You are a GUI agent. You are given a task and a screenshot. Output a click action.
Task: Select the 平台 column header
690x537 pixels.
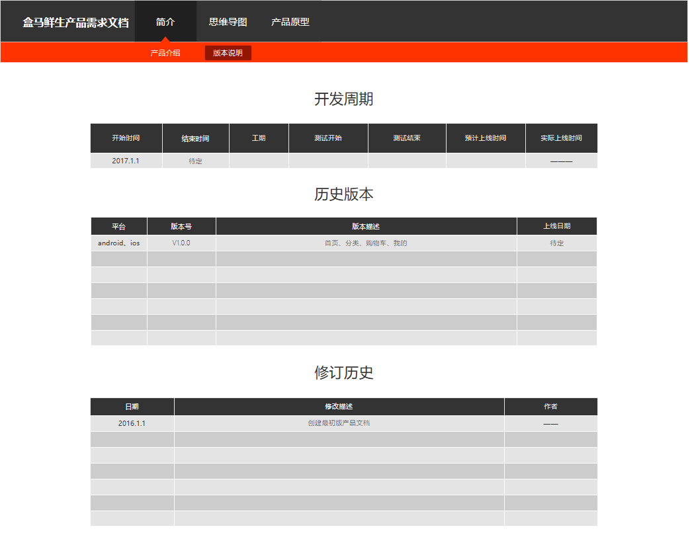119,226
